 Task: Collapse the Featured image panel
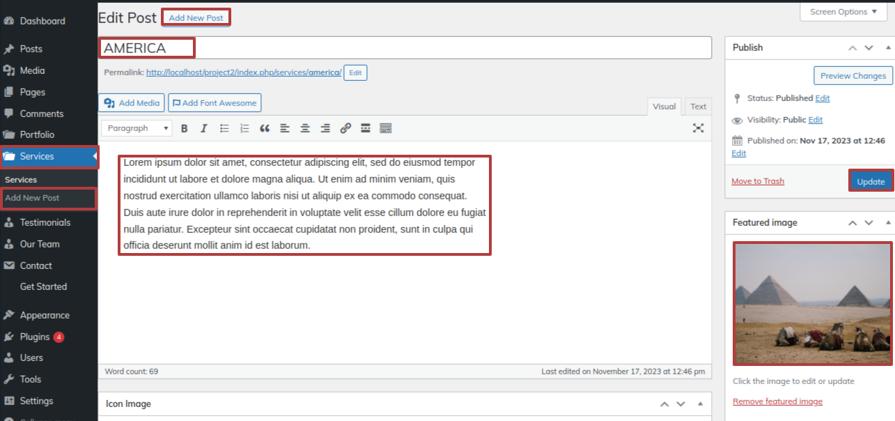tap(887, 223)
